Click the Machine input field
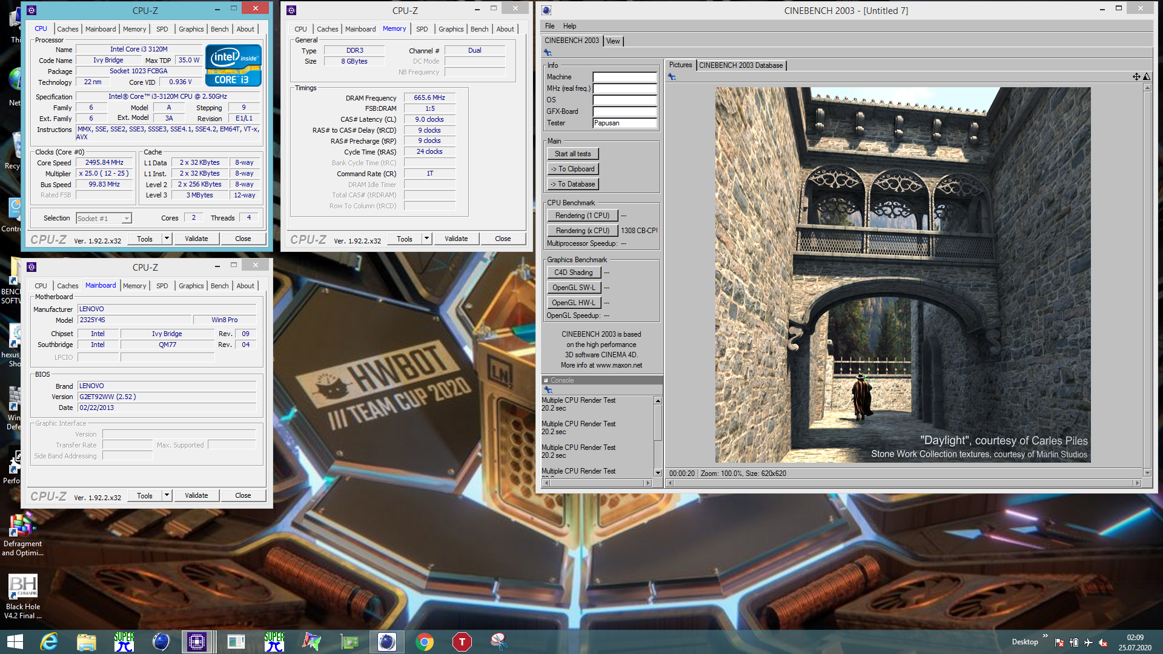 (x=625, y=77)
